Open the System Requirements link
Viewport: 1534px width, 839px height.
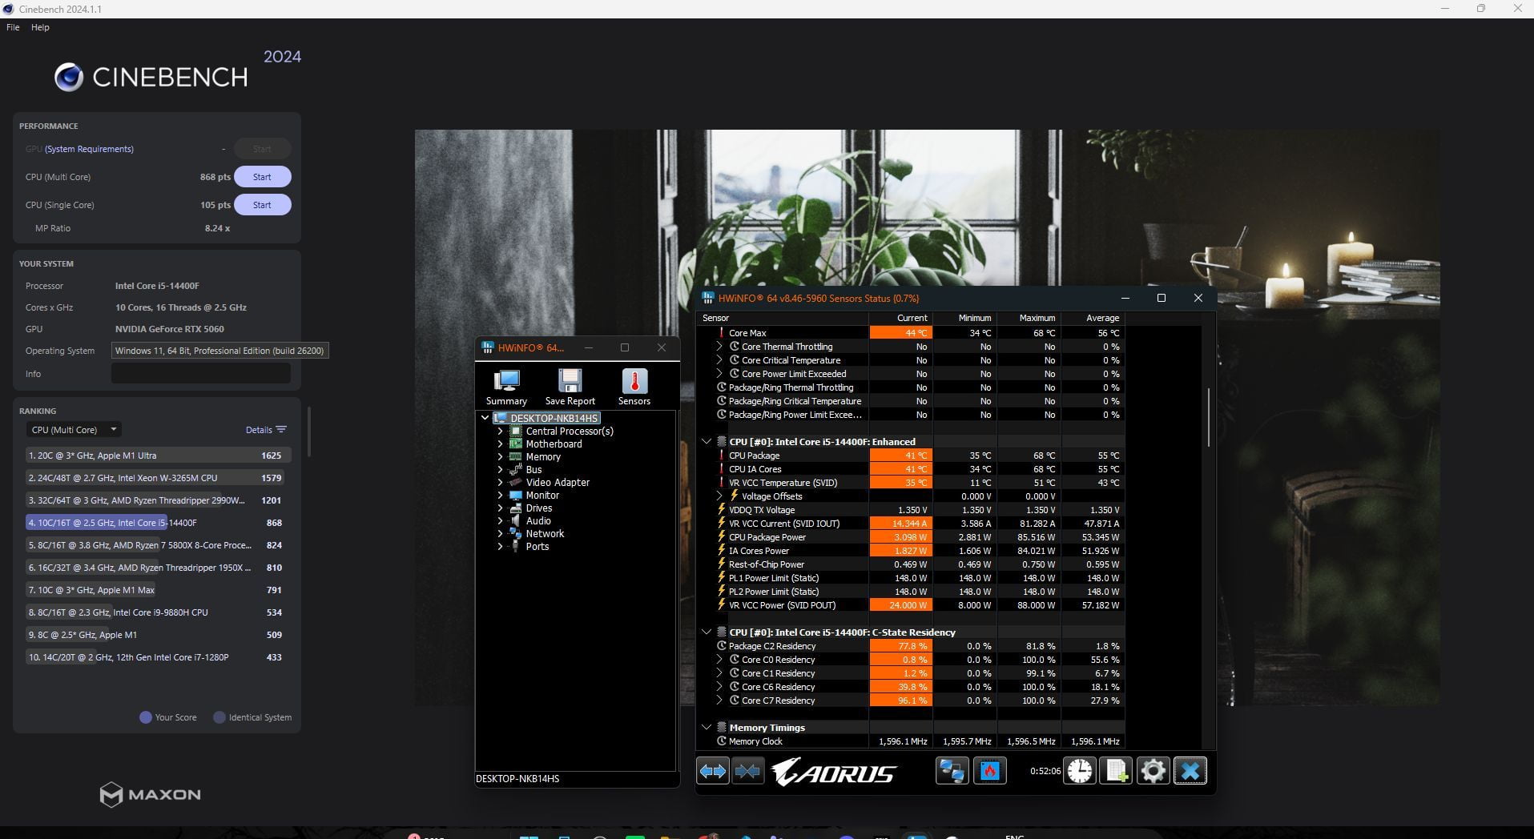click(89, 149)
